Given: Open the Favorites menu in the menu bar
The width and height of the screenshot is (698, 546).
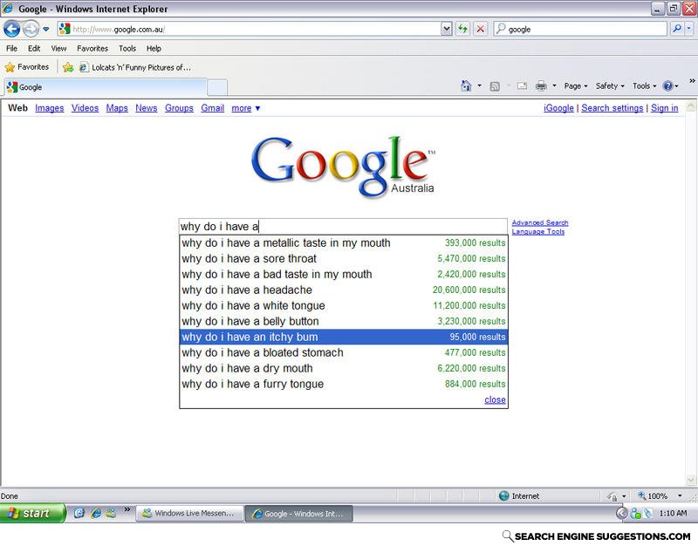Looking at the screenshot, I should click(92, 49).
